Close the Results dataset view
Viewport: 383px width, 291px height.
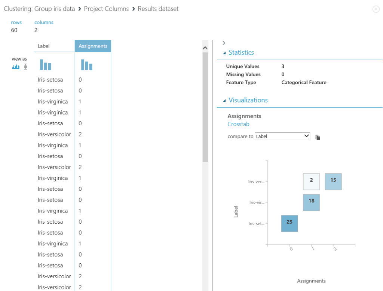coord(376,9)
